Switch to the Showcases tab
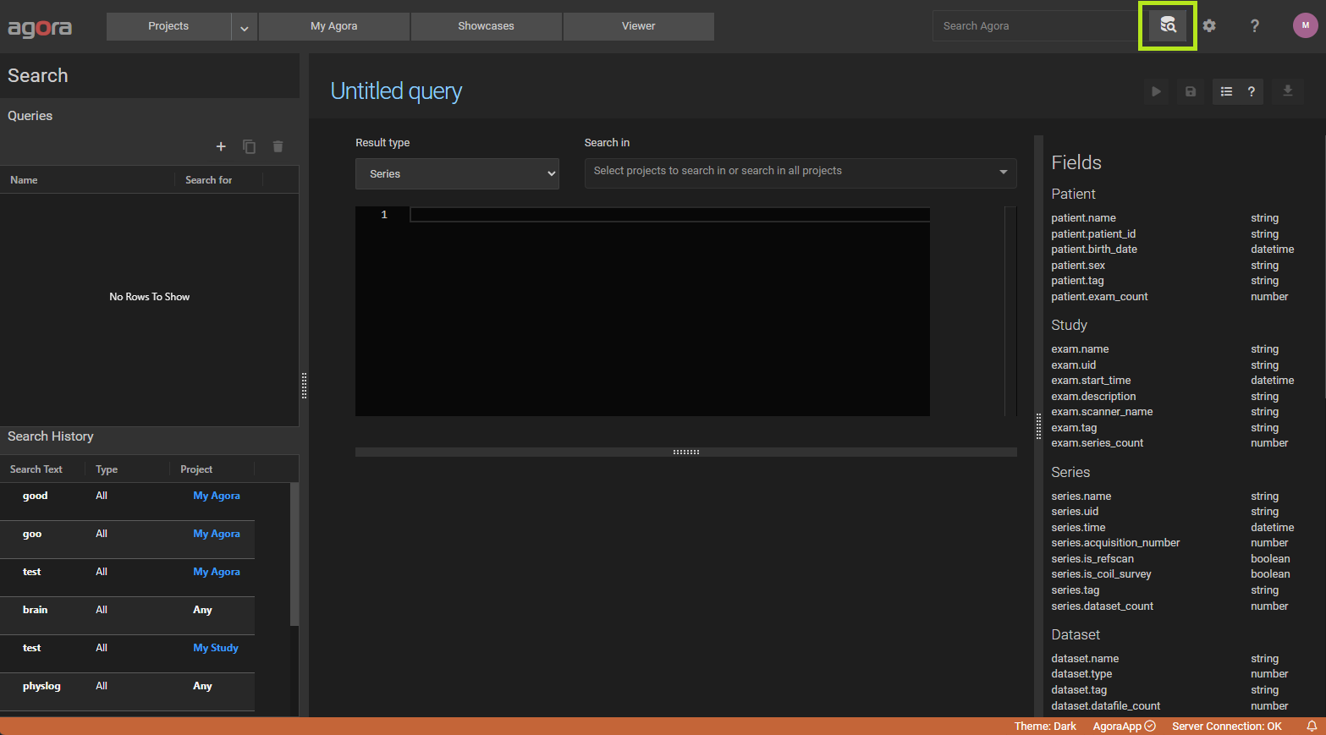 click(486, 26)
